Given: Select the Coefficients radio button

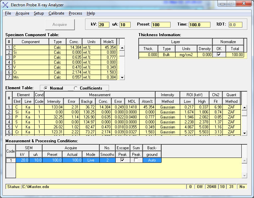Looking at the screenshot, I should point(75,88).
